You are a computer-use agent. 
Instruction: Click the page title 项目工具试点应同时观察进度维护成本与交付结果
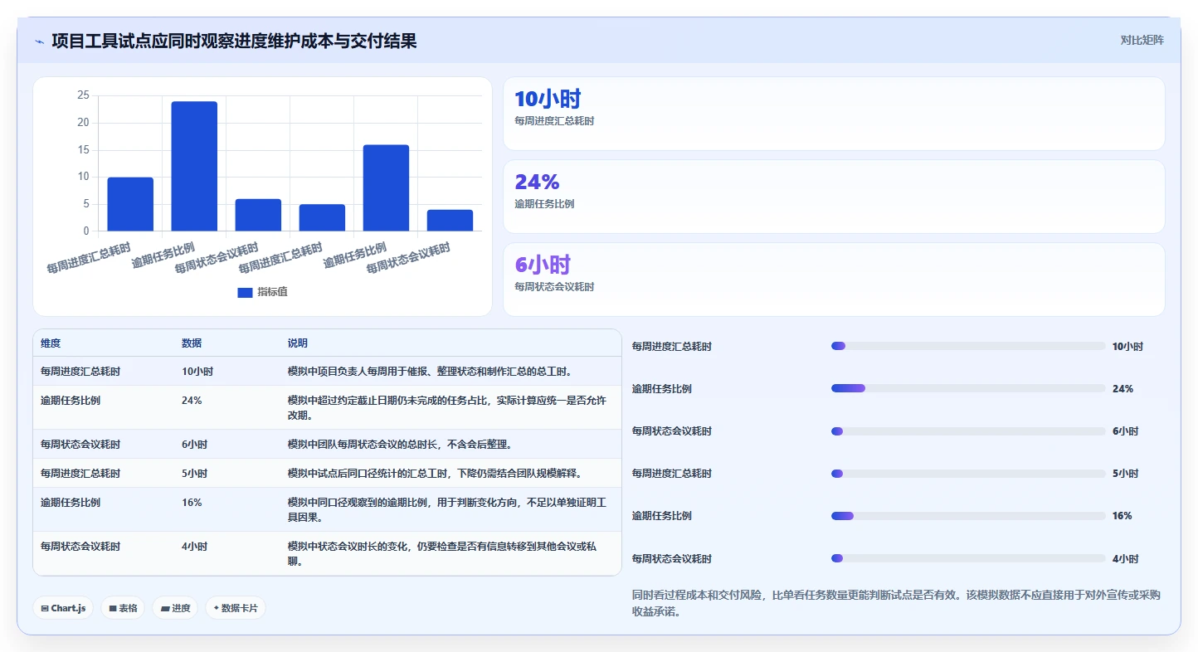tap(234, 41)
